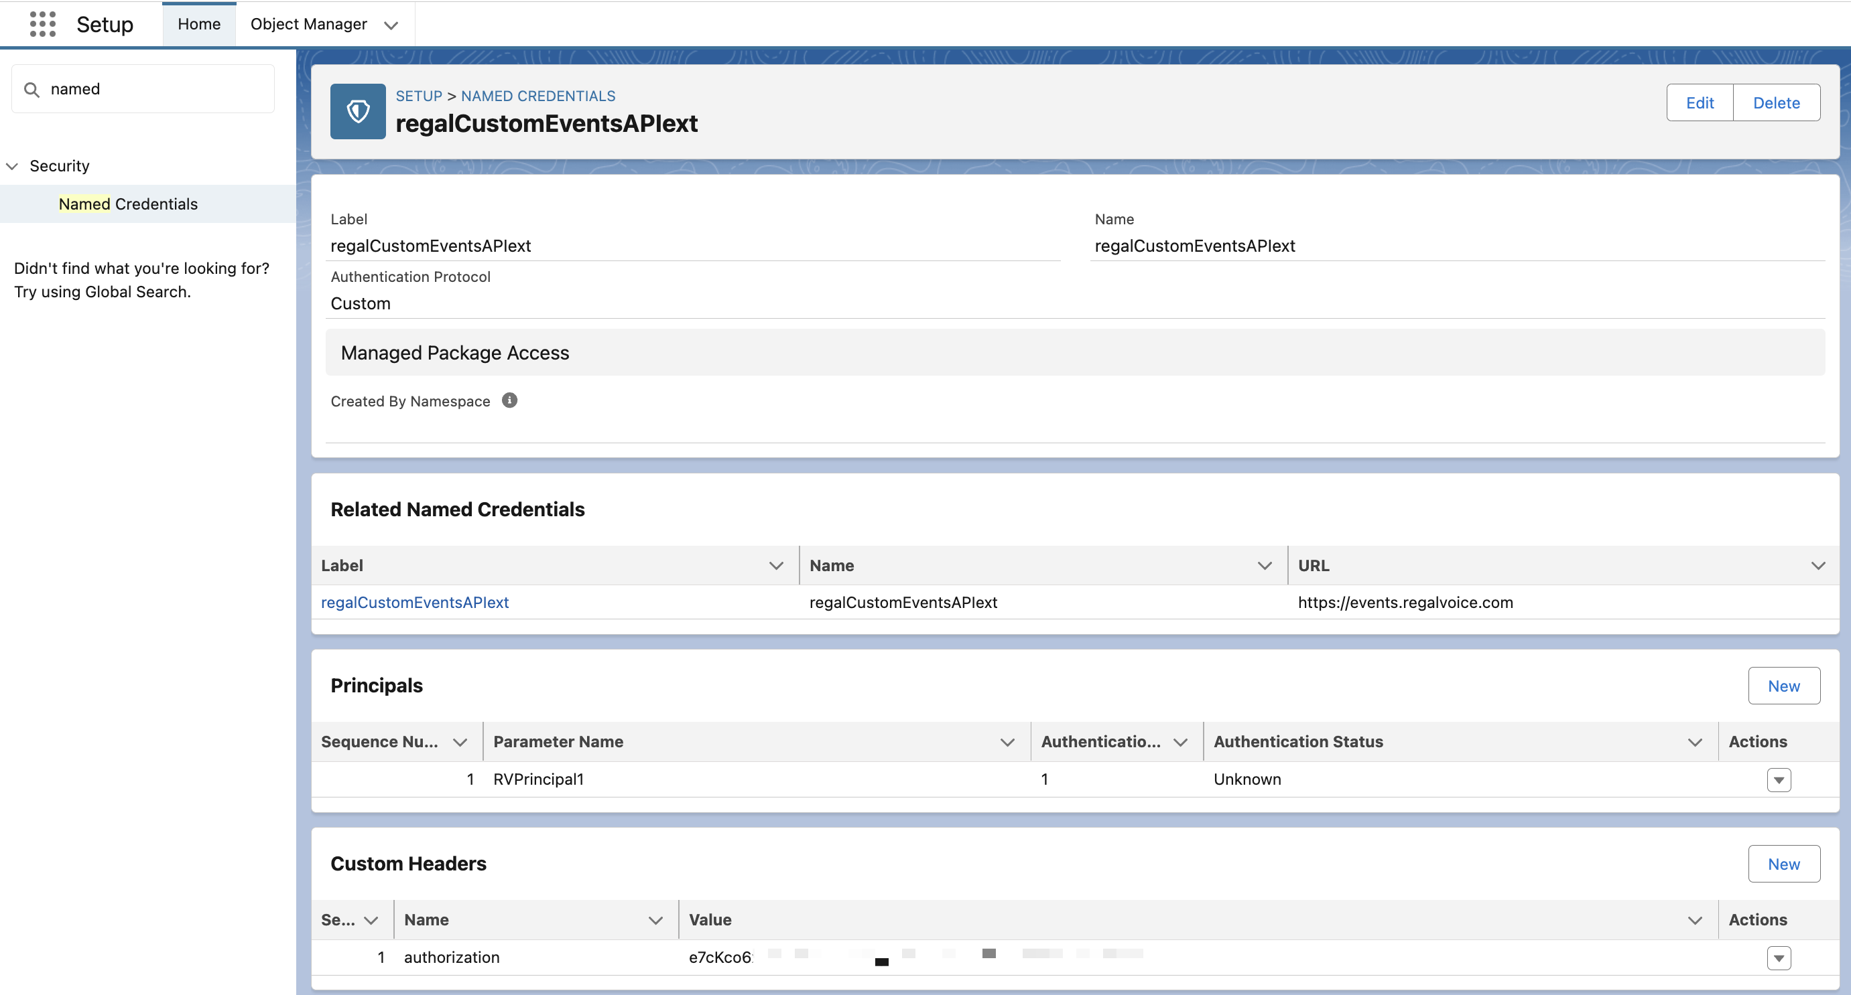Open Authentication Status column menu chevron

pos(1695,743)
